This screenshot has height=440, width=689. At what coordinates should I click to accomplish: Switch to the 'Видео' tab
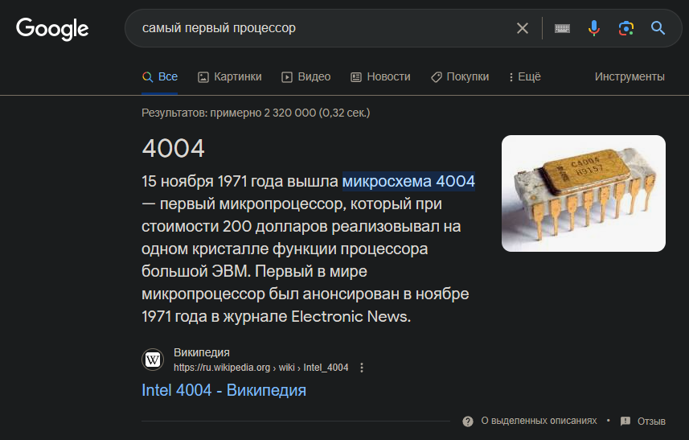[306, 77]
